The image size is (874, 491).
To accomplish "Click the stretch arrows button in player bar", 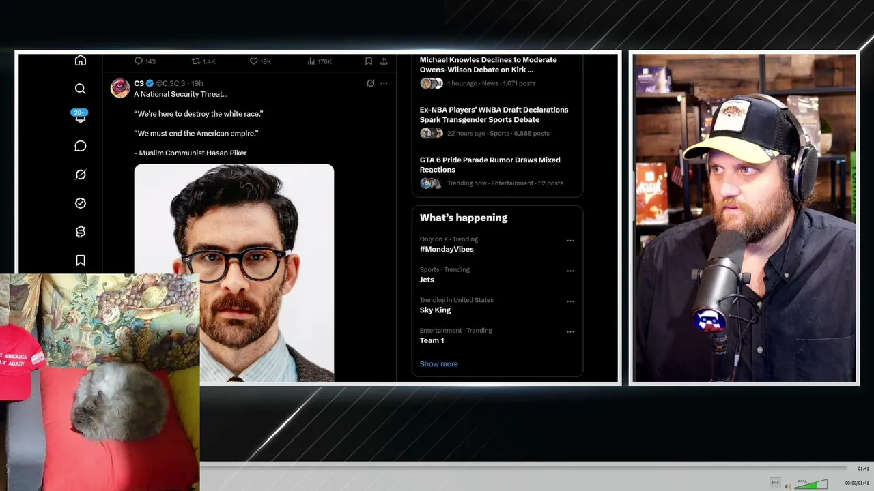I will point(775,483).
